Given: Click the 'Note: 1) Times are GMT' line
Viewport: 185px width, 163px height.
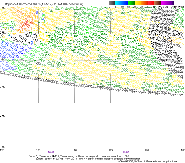Looking at the screenshot, I should (x=79, y=156).
